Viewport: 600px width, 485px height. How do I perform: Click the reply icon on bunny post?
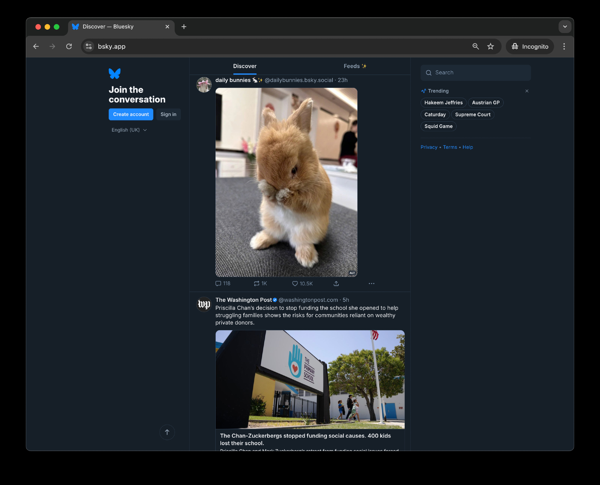click(218, 284)
